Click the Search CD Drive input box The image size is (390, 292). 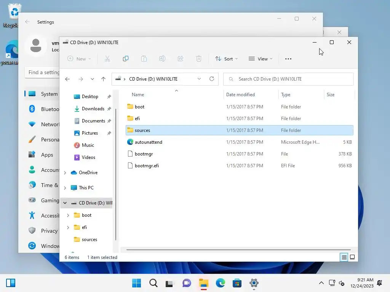tap(288, 79)
